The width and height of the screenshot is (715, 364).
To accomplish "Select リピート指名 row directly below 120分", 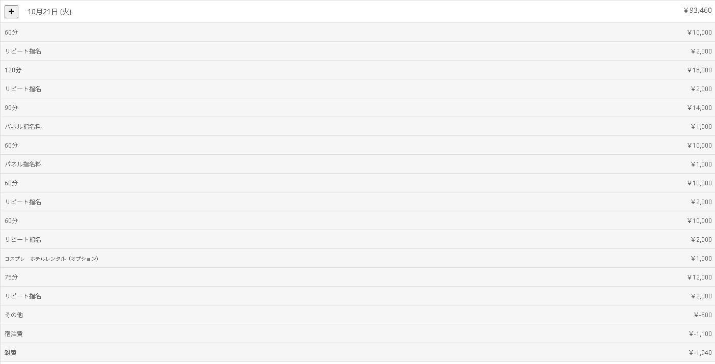I will 23,89.
